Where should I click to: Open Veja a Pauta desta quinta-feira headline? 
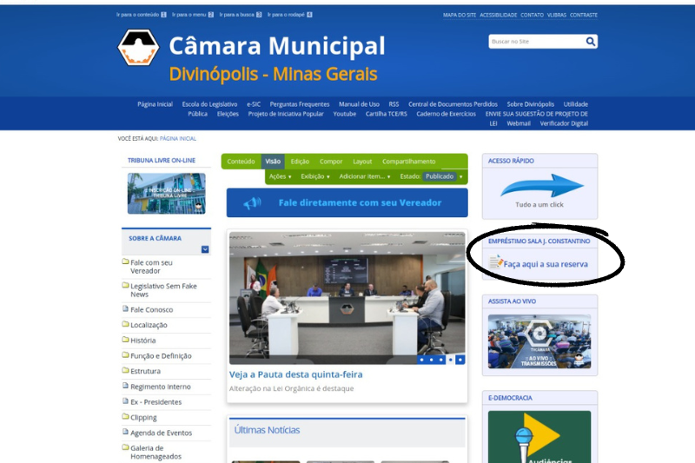295,374
